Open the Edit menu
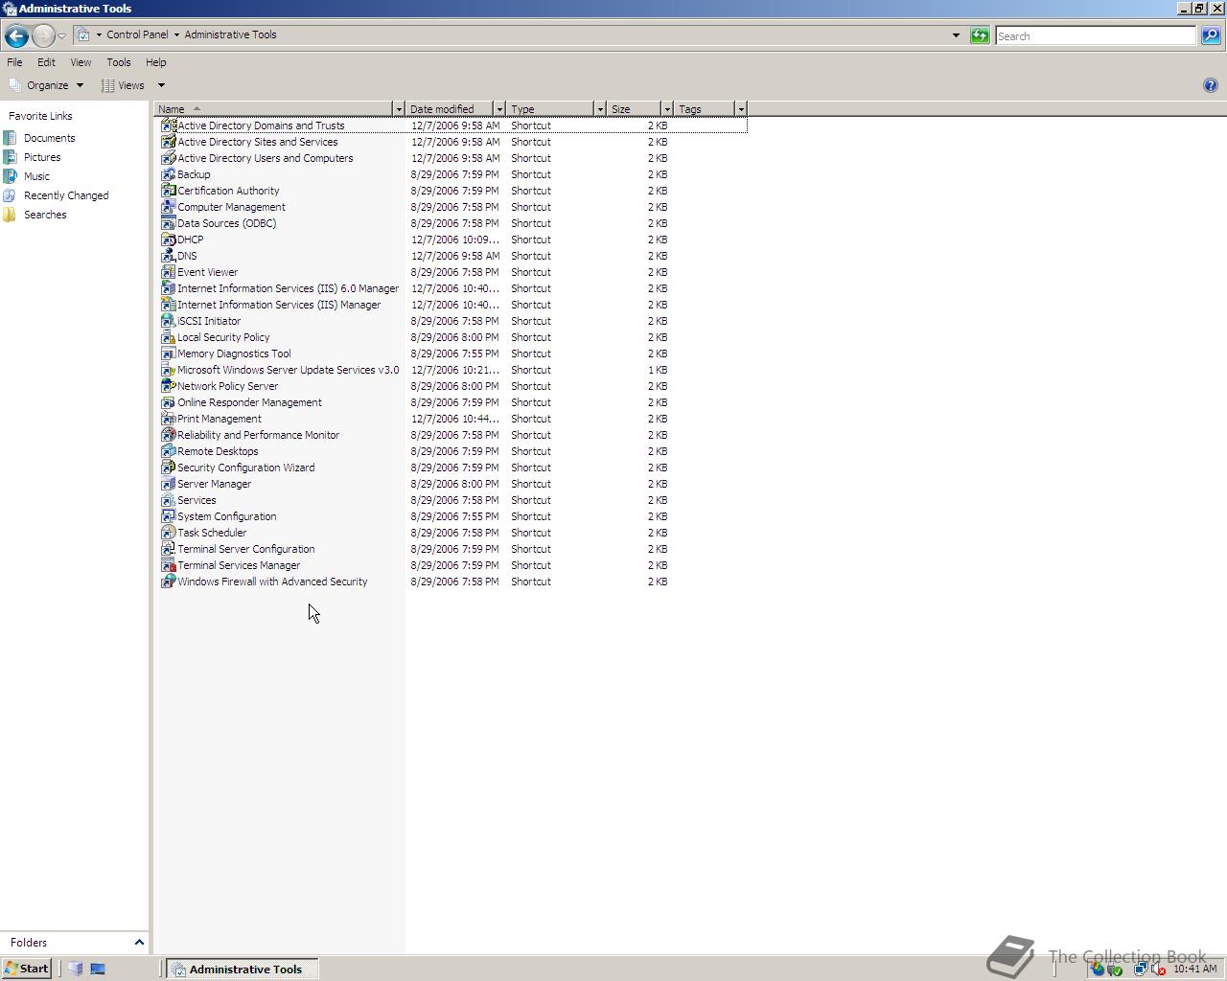This screenshot has height=981, width=1227. pyautogui.click(x=46, y=62)
